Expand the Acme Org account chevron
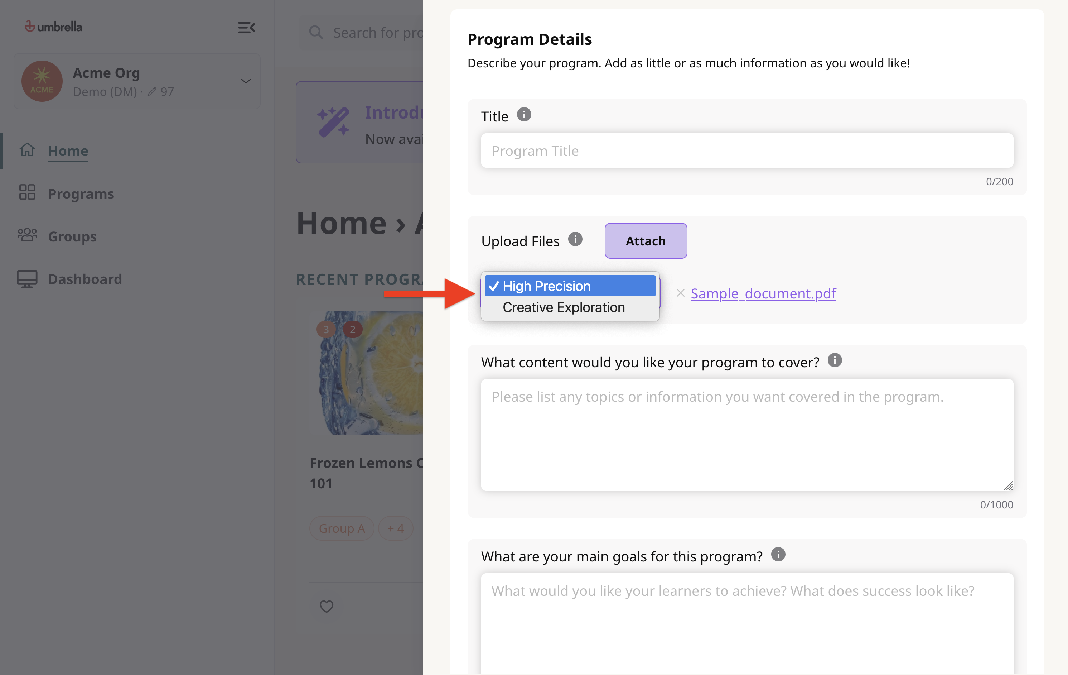This screenshot has width=1068, height=675. click(246, 81)
